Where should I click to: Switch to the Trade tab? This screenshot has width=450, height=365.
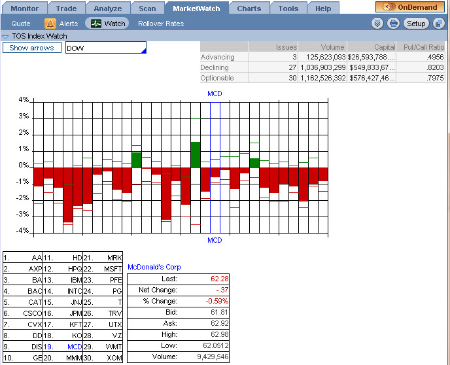coord(66,9)
